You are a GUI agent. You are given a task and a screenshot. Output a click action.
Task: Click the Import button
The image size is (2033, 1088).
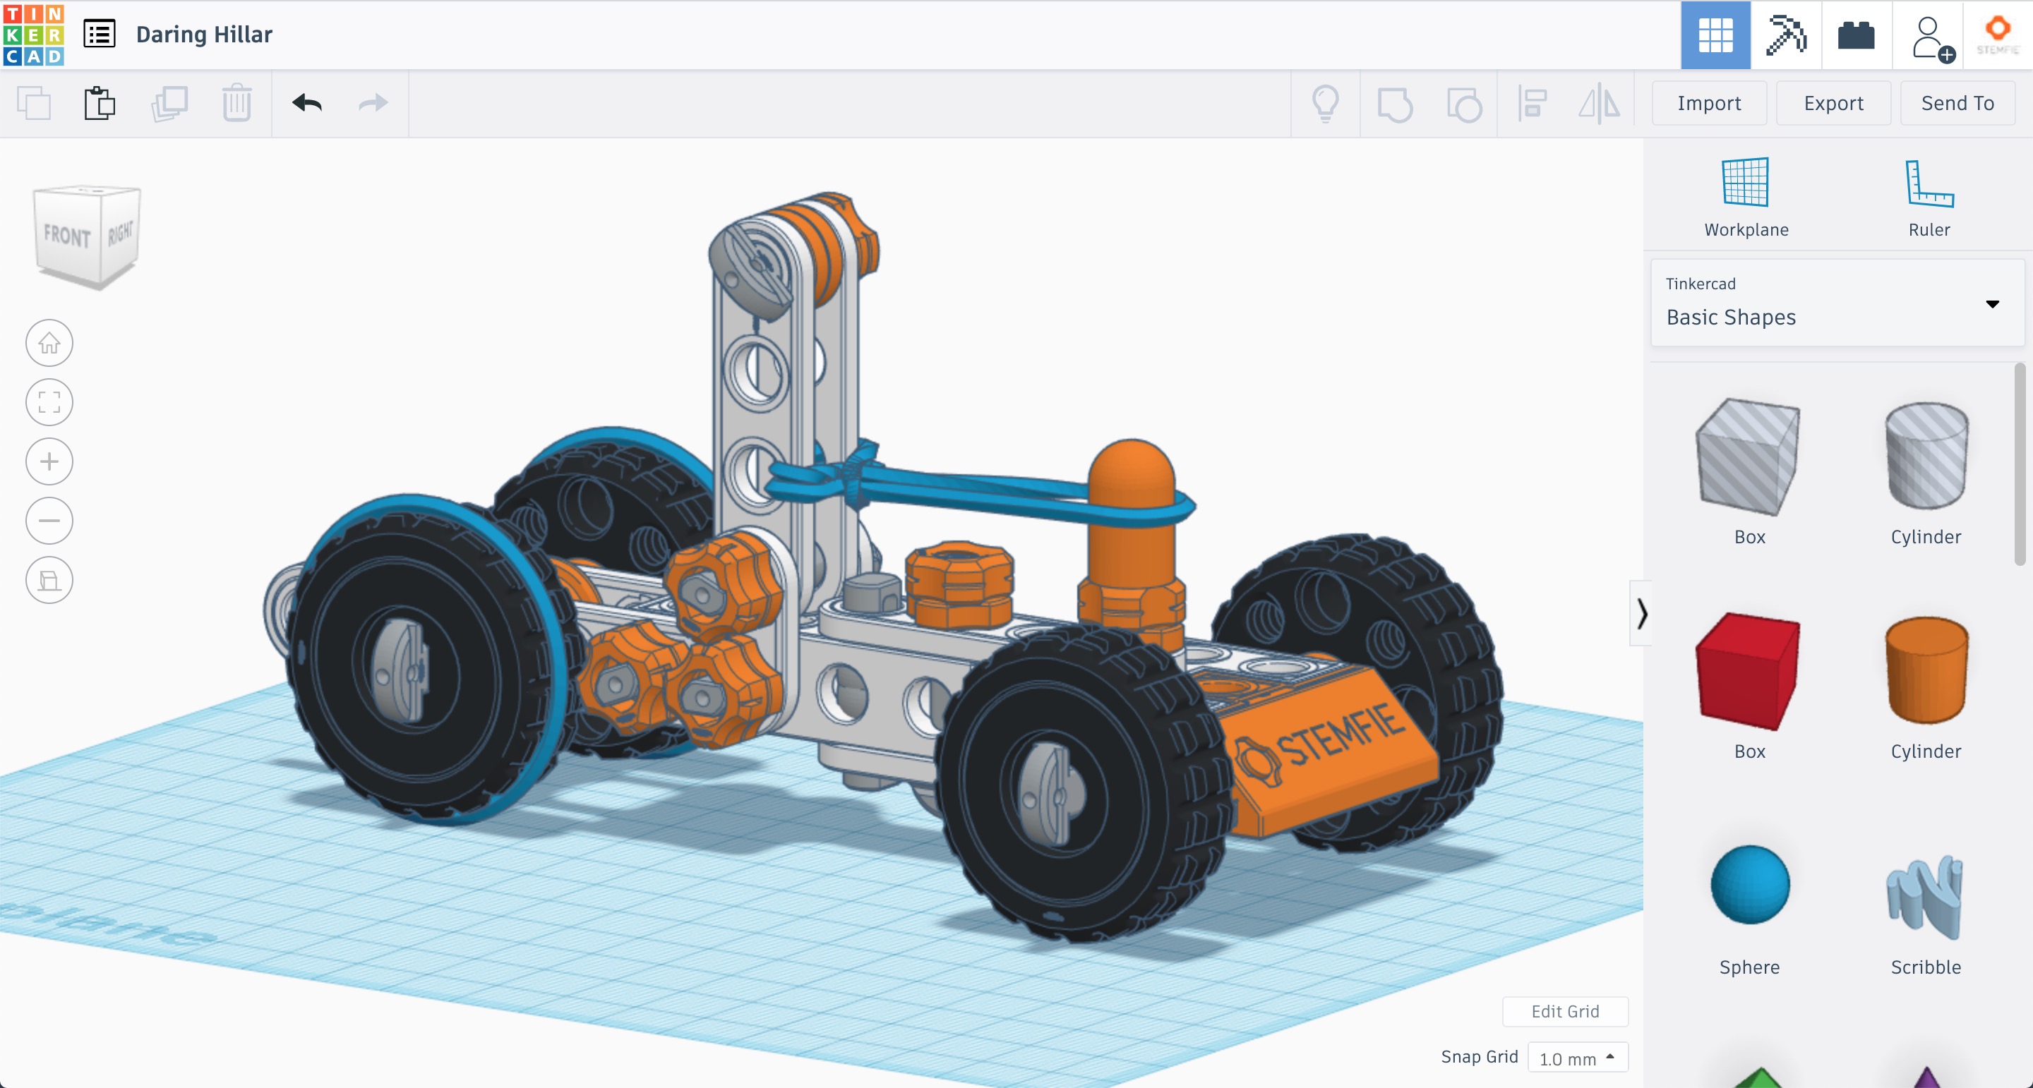pyautogui.click(x=1708, y=103)
